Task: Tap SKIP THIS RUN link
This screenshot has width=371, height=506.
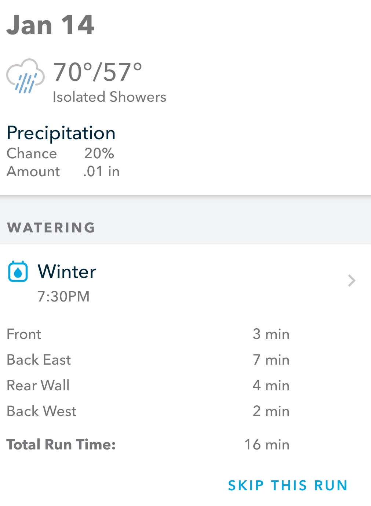Action: click(x=288, y=485)
